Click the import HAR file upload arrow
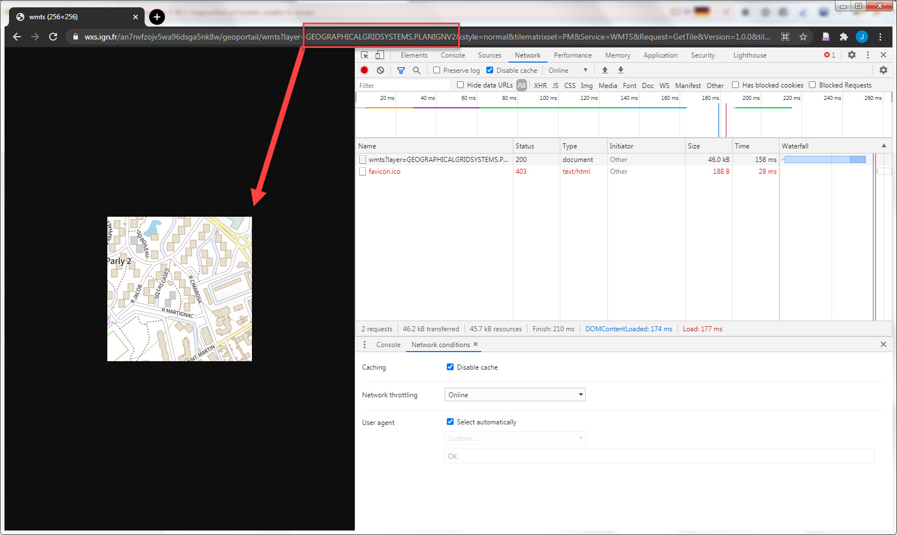Screen dimensions: 897x535 click(604, 70)
